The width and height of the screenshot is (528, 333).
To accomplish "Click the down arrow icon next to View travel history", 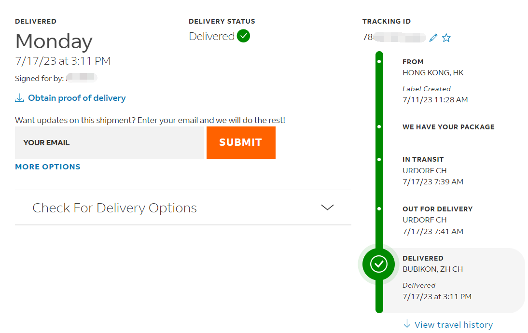I will point(407,324).
